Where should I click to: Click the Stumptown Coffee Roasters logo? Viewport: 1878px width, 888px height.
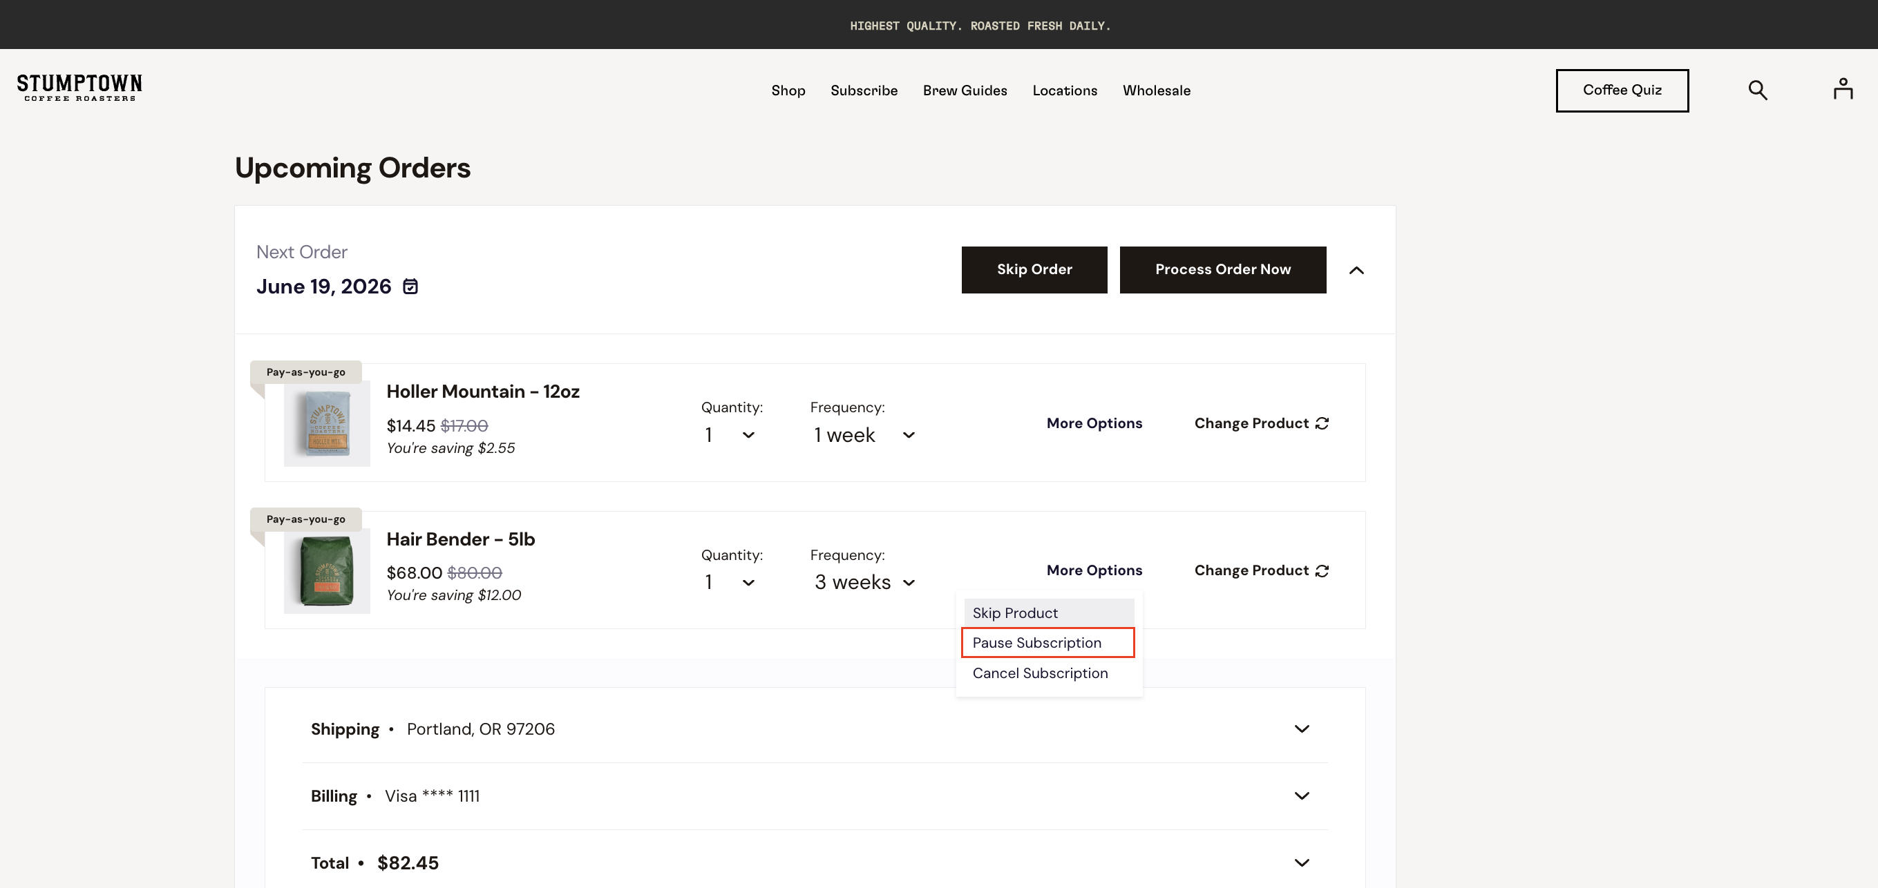click(79, 88)
